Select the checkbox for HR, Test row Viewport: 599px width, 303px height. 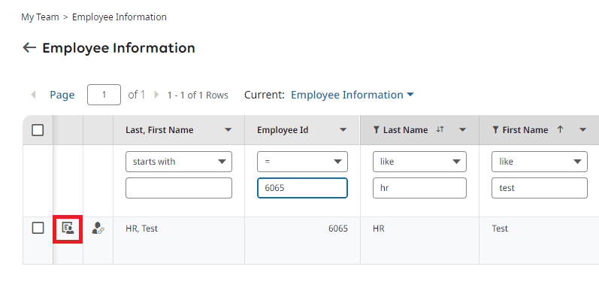(38, 229)
